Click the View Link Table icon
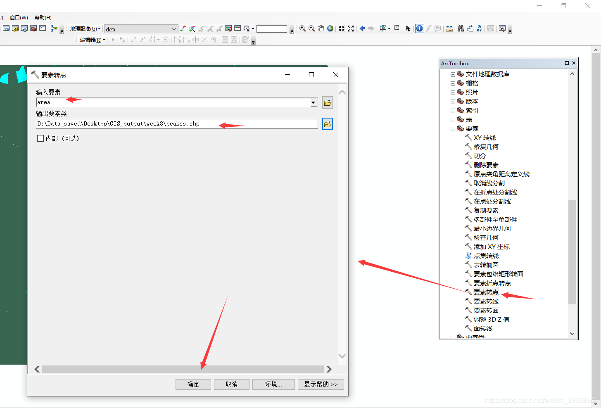This screenshot has height=408, width=601. coord(238,28)
